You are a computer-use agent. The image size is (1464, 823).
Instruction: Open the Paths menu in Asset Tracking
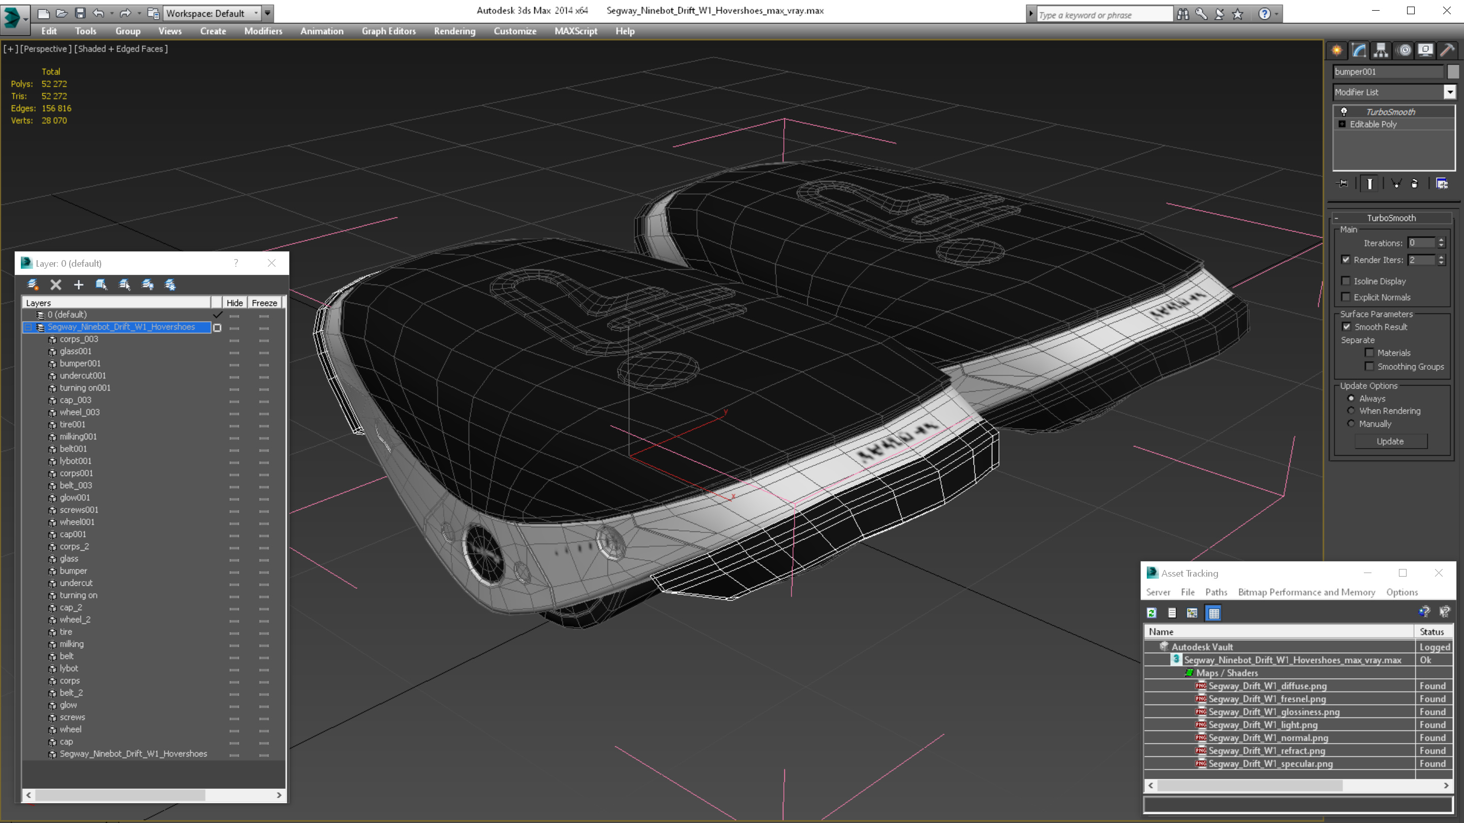(x=1216, y=592)
